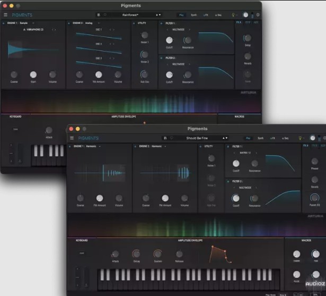Toggle Utility power in Rainforest window
Image resolution: width=326 pixels, height=296 pixels.
point(134,23)
